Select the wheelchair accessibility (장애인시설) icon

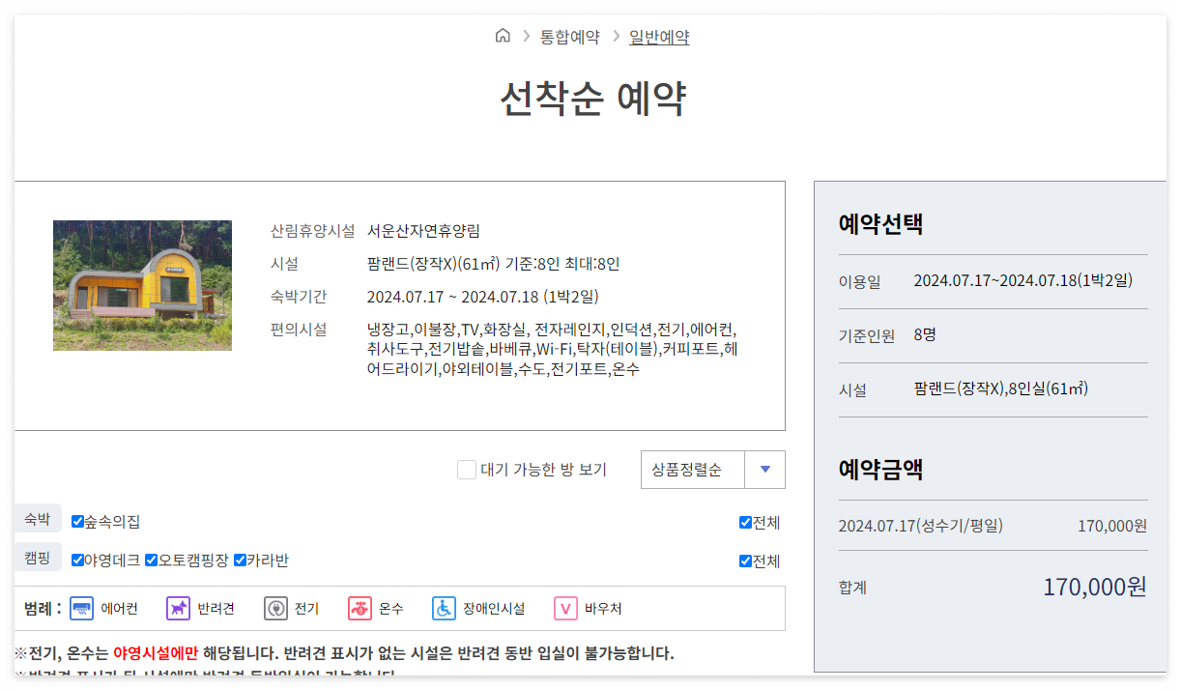pyautogui.click(x=443, y=609)
